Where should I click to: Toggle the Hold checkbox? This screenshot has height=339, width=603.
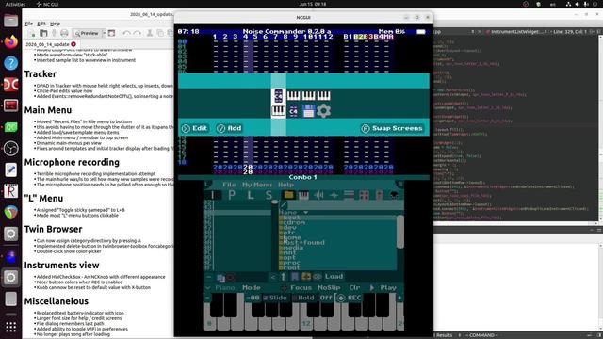303,298
